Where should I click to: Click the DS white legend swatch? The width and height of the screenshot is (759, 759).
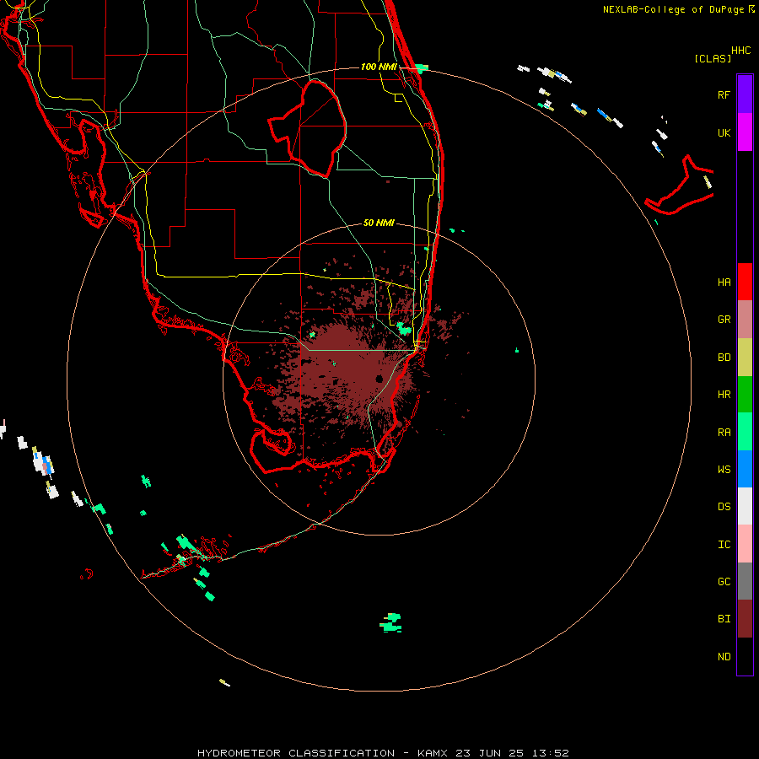(x=745, y=506)
